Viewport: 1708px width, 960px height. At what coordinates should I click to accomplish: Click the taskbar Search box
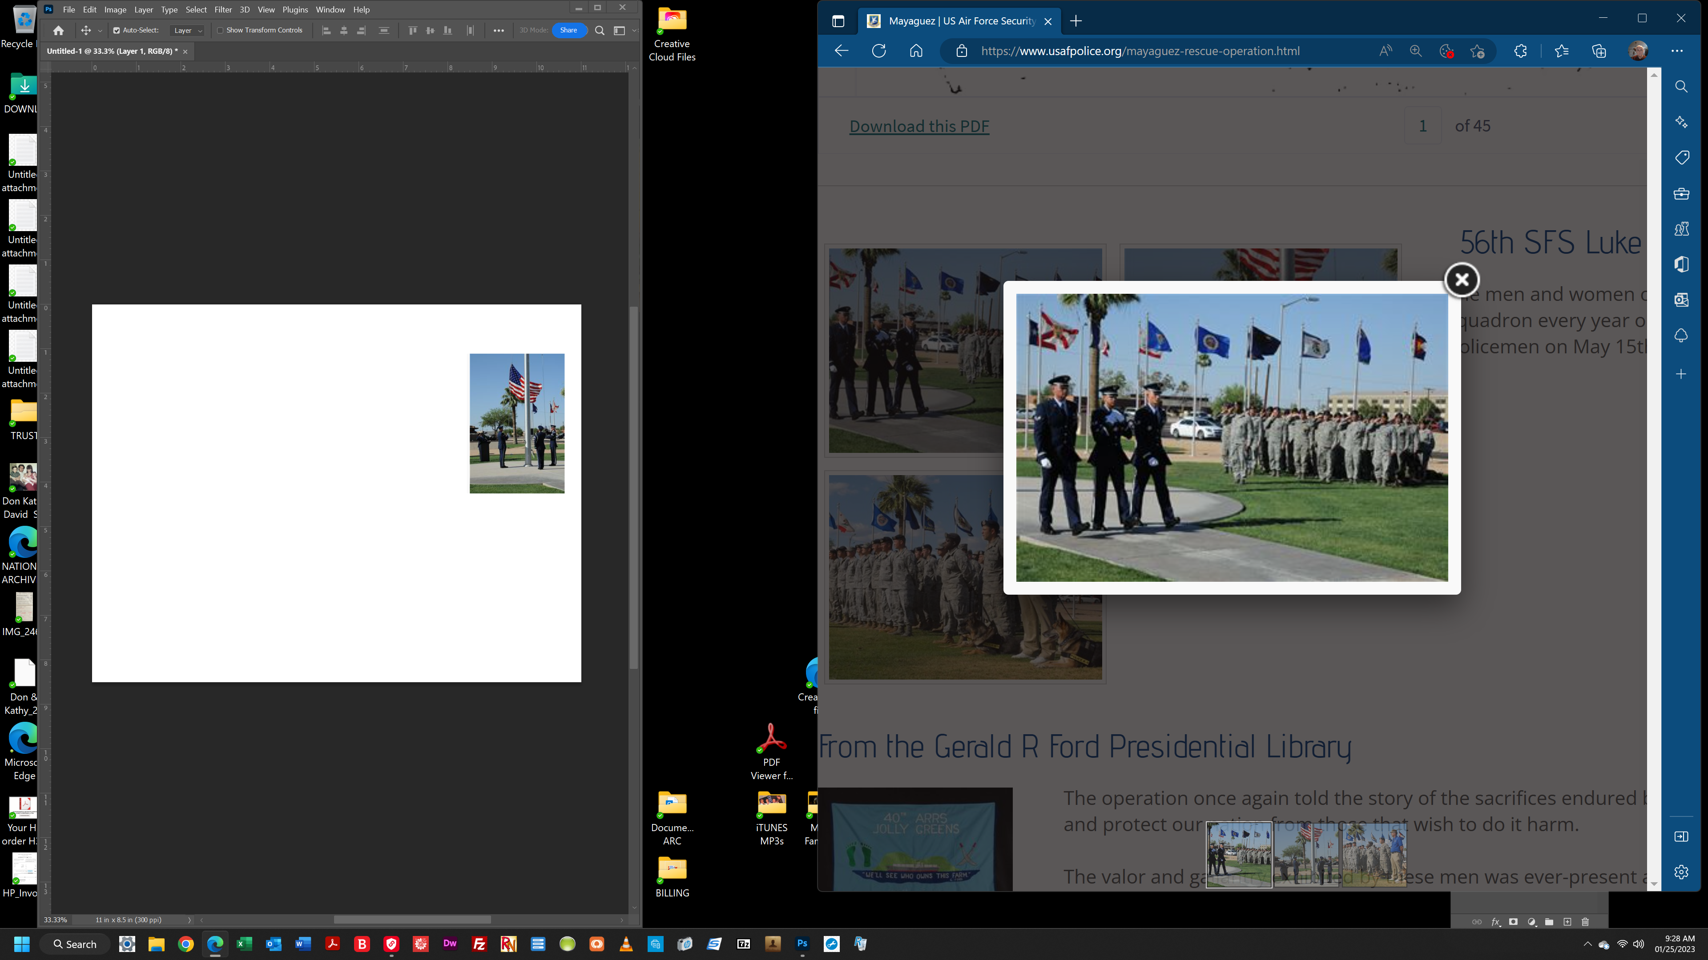pos(75,944)
